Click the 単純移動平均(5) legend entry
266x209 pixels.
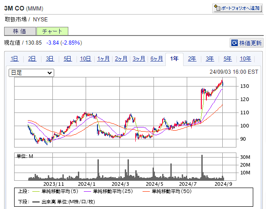tap(55, 192)
